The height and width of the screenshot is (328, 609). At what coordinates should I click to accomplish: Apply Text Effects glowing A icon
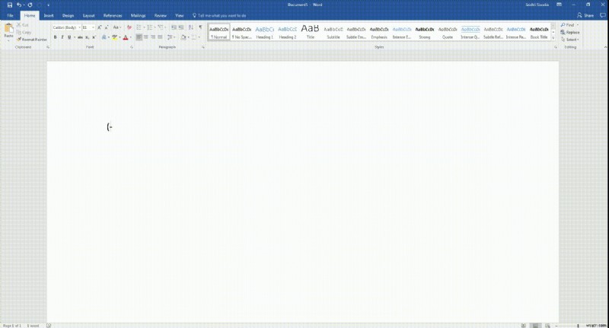click(104, 37)
